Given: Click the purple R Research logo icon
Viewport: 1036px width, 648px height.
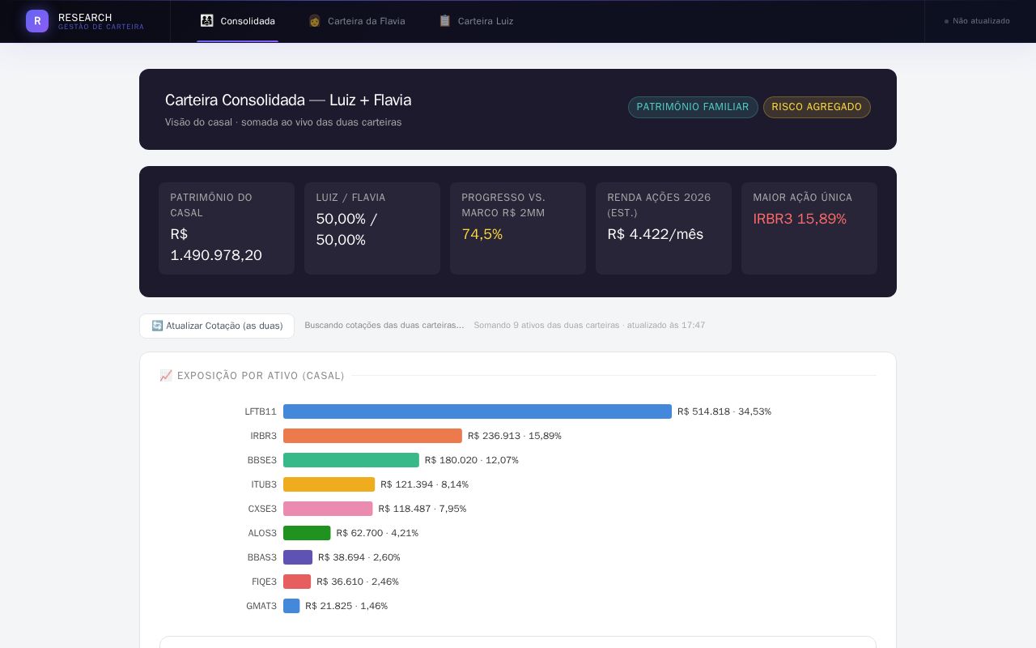Looking at the screenshot, I should pos(37,21).
